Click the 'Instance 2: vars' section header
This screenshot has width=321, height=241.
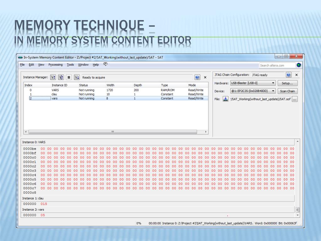coord(158,210)
